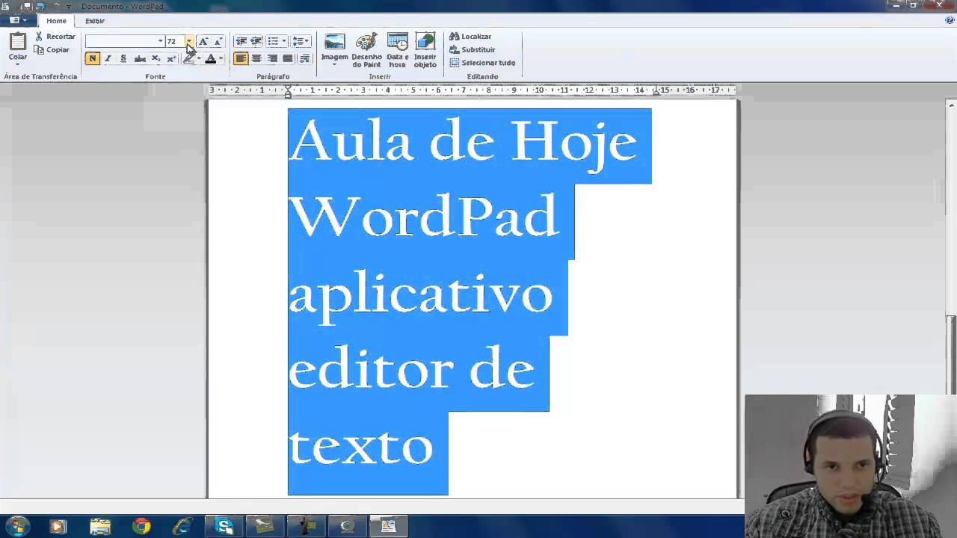Image resolution: width=957 pixels, height=538 pixels.
Task: Toggle strikethrough formatting
Action: click(140, 58)
